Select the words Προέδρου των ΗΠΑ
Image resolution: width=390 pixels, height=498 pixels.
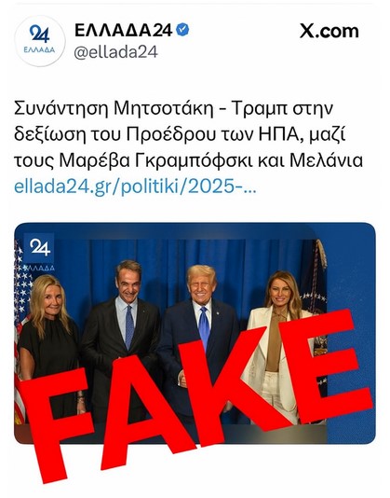[212, 134]
